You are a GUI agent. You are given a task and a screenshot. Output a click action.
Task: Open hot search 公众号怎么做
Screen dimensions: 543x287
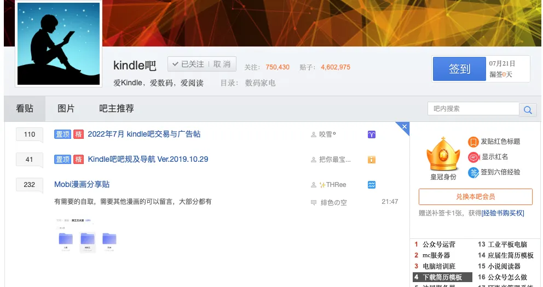tap(507, 277)
